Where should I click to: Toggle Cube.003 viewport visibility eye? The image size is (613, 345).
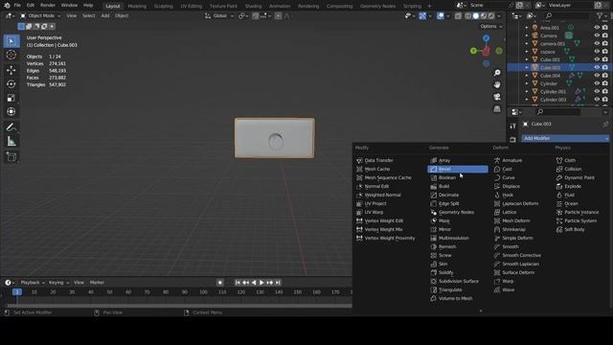[x=597, y=67]
